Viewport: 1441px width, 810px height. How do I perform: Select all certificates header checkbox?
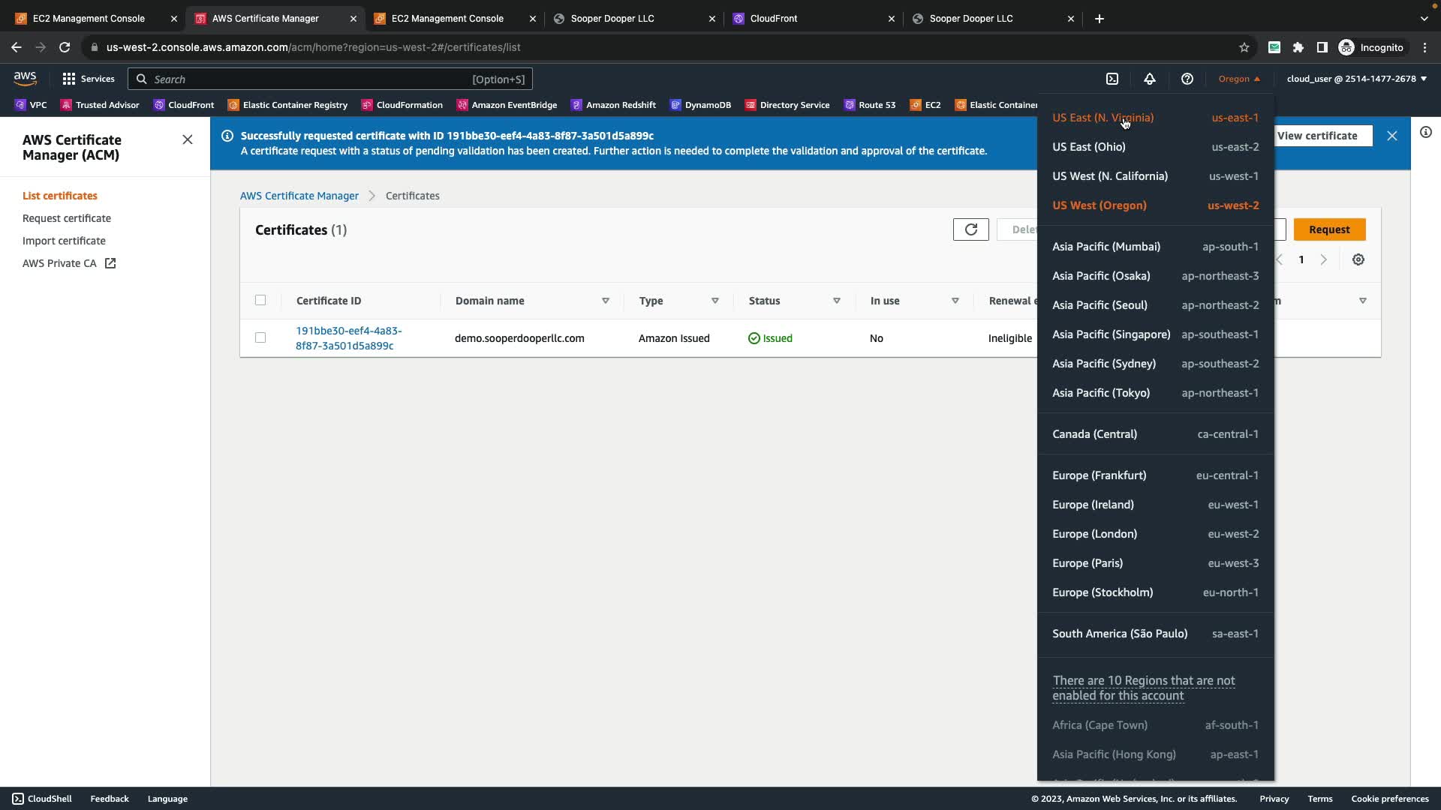(x=260, y=300)
